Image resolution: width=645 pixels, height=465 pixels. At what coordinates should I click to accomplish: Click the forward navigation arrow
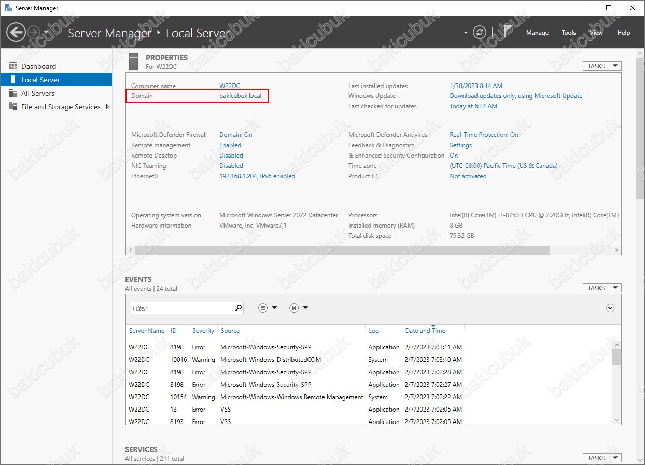click(x=33, y=33)
